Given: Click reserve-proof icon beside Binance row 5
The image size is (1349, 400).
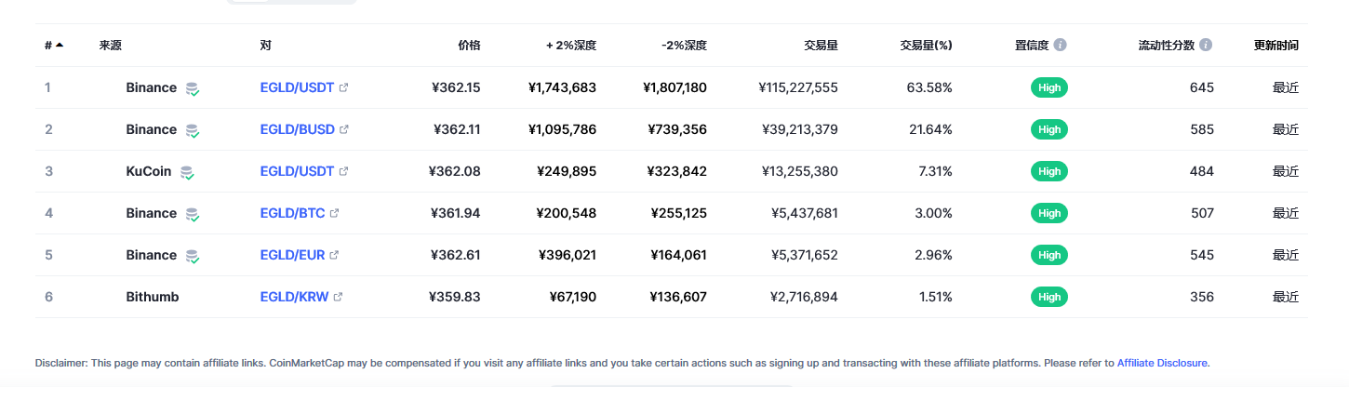Looking at the screenshot, I should [192, 256].
